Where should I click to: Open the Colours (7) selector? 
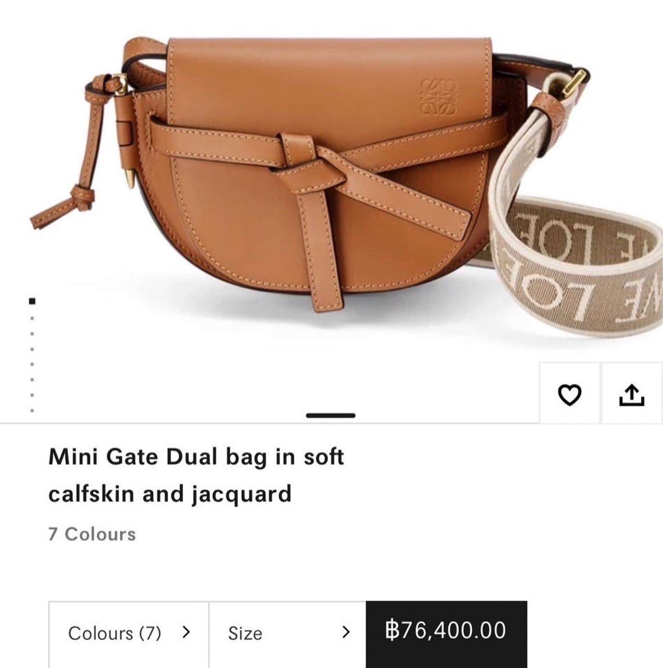[129, 633]
